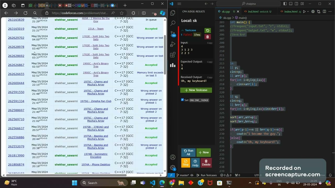Open Microsoft Store from the taskbar
This screenshot has width=335, height=188.
(220, 183)
